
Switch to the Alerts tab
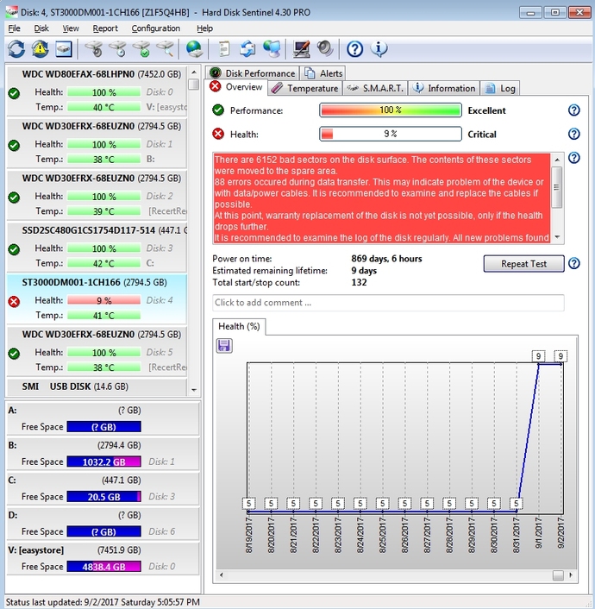pos(323,73)
